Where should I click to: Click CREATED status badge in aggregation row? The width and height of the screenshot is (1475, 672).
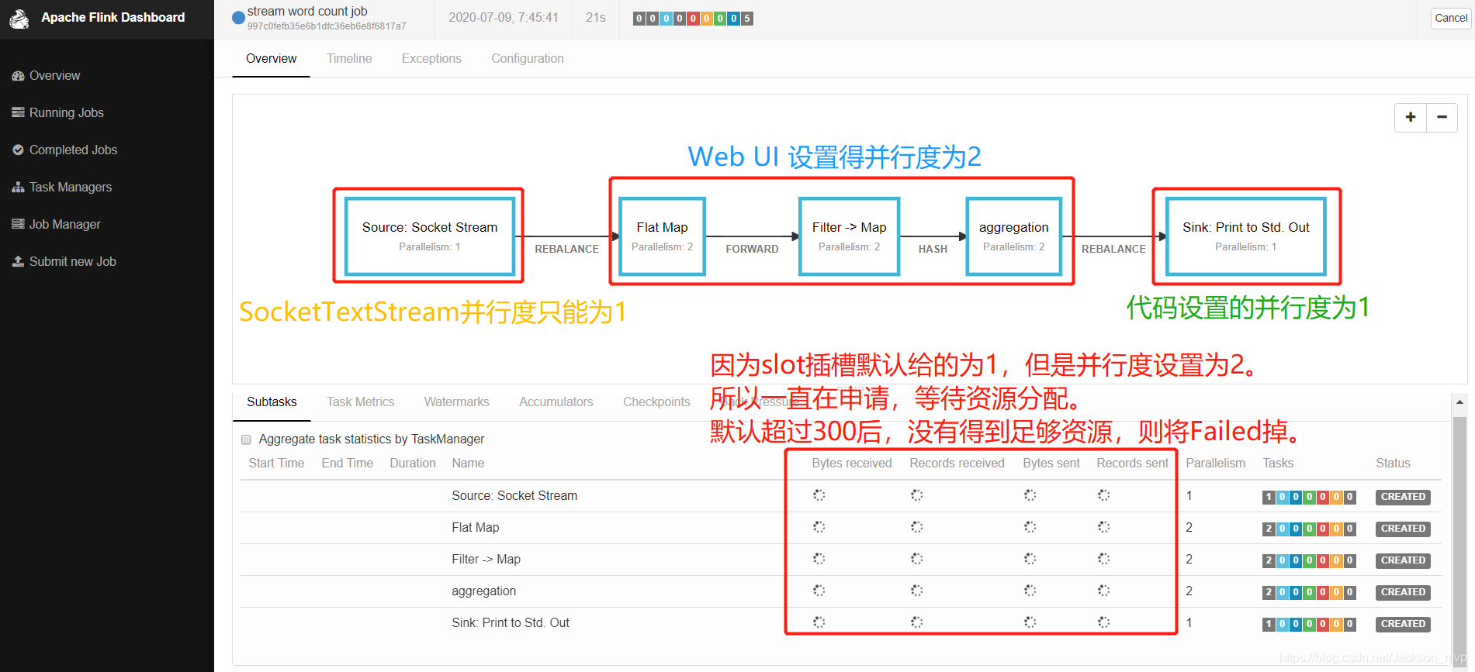pyautogui.click(x=1403, y=592)
